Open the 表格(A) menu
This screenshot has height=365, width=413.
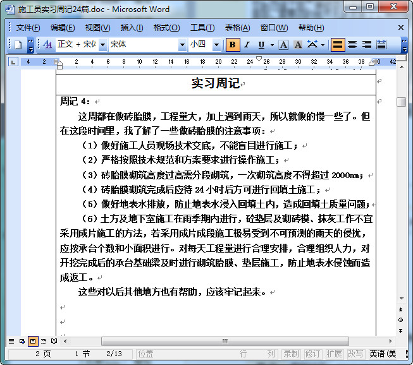(237, 28)
